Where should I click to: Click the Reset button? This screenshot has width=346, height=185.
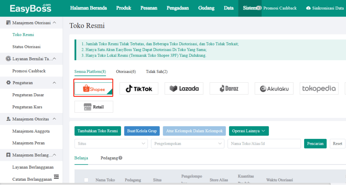click(337, 144)
